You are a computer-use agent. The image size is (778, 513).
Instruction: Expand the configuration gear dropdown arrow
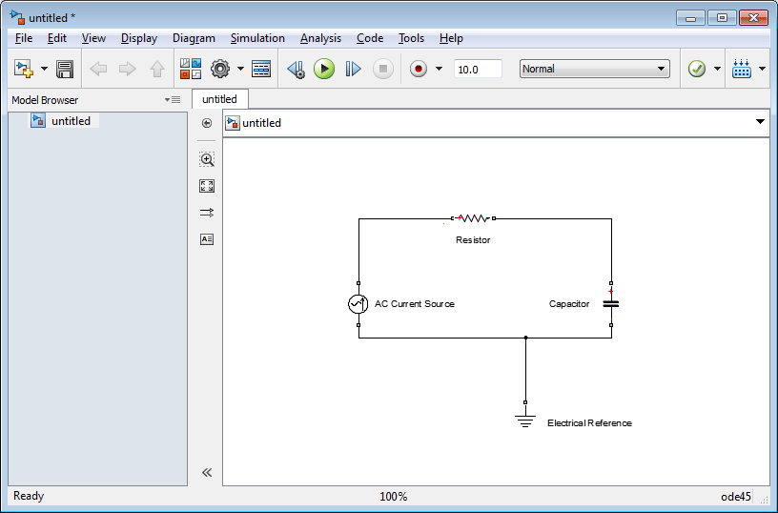pyautogui.click(x=240, y=69)
